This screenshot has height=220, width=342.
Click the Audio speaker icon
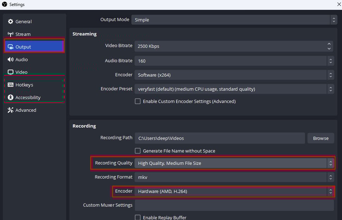[x=11, y=60]
